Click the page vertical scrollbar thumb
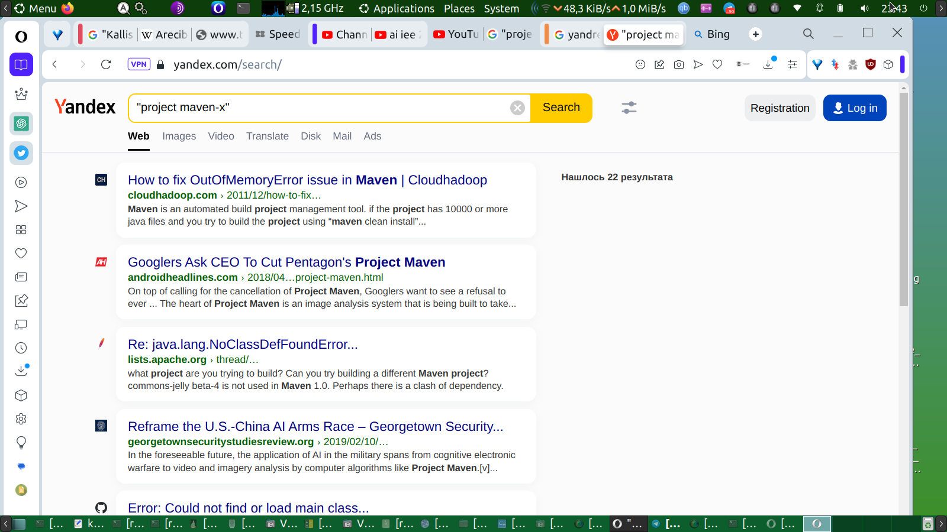947x532 pixels. point(903,199)
